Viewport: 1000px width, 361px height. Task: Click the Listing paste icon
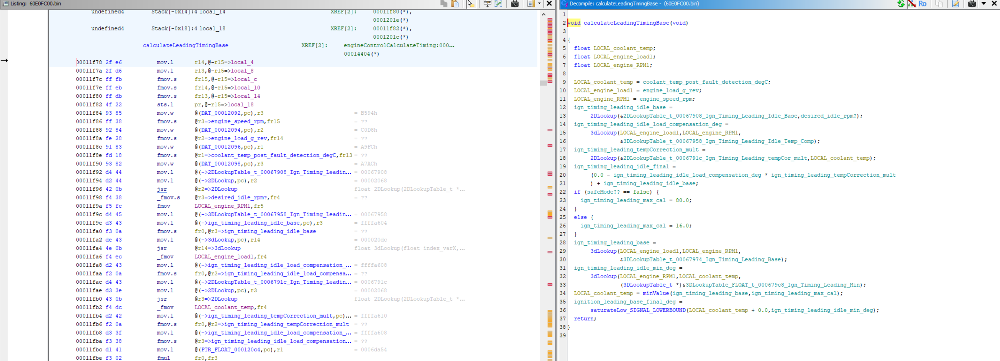[x=455, y=4]
